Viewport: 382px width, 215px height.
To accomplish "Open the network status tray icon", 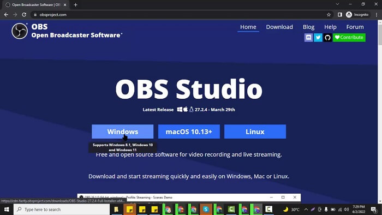I will tap(340, 210).
